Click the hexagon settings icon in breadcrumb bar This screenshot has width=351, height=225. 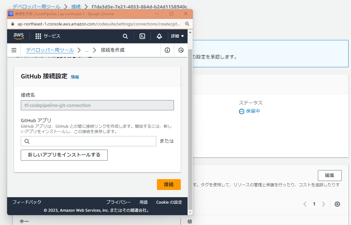coord(181,50)
